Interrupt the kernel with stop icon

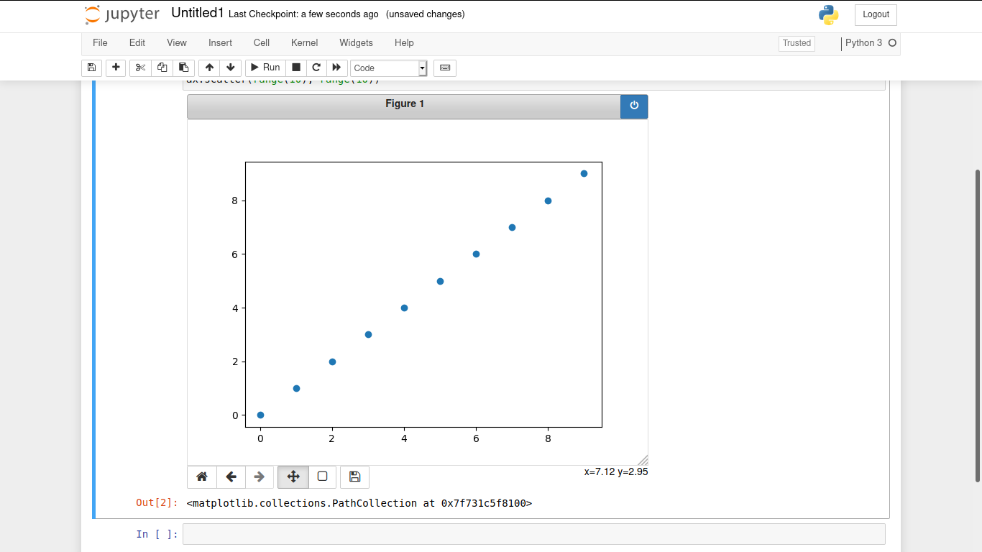point(295,68)
